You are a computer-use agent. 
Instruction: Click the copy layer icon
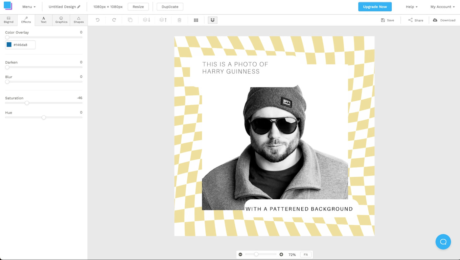click(130, 20)
